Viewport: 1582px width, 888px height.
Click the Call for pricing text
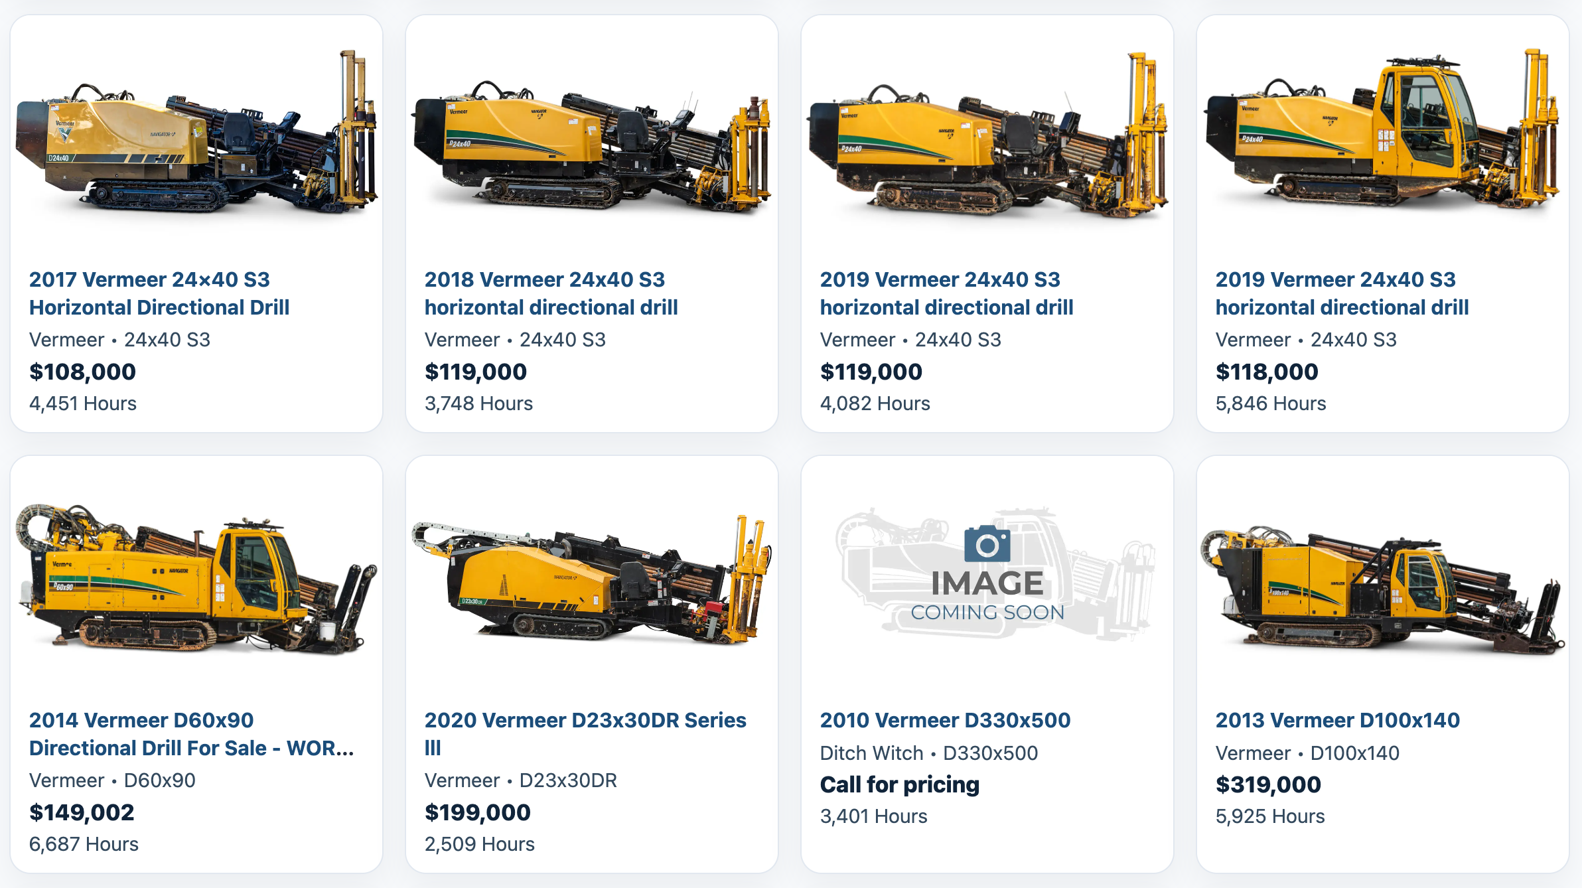pos(900,784)
